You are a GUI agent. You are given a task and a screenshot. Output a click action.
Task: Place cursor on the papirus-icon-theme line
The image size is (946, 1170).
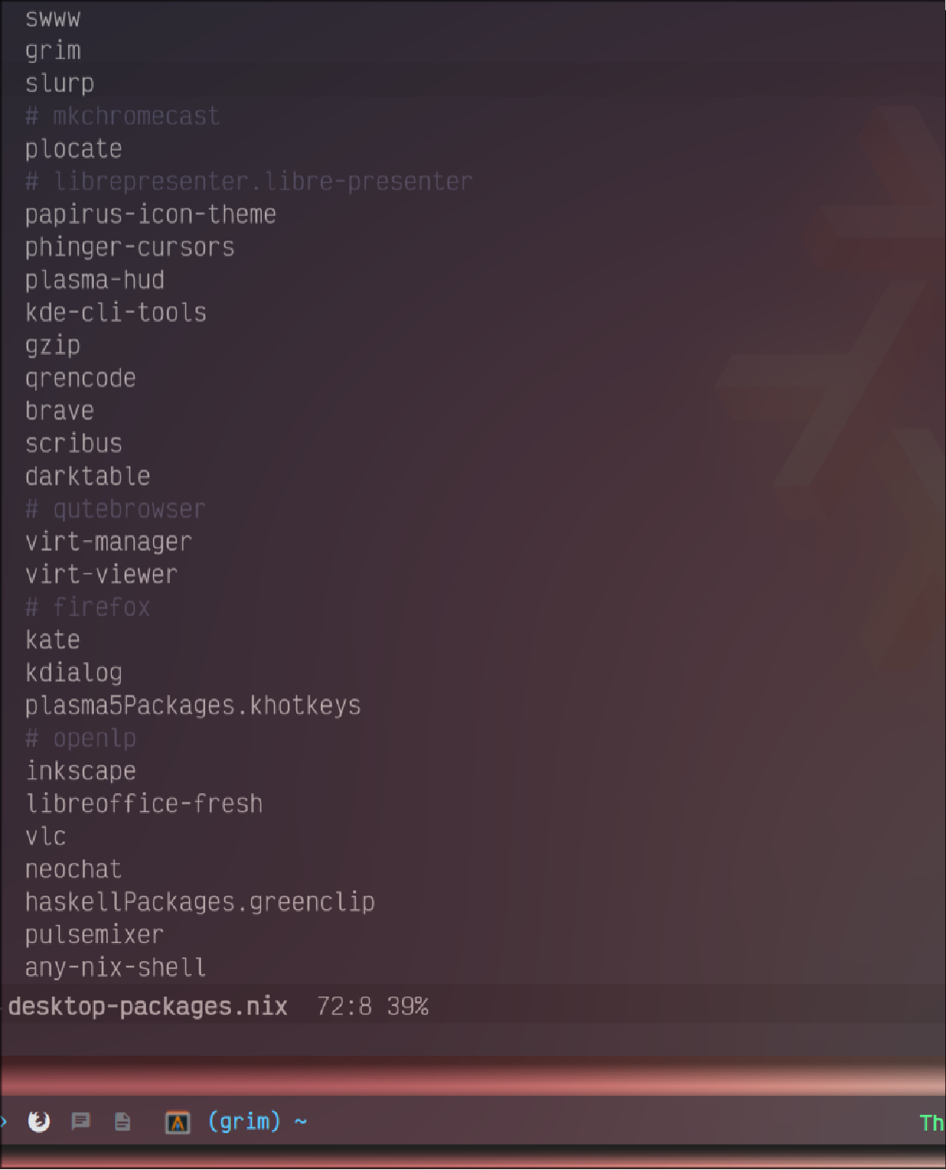coord(151,214)
